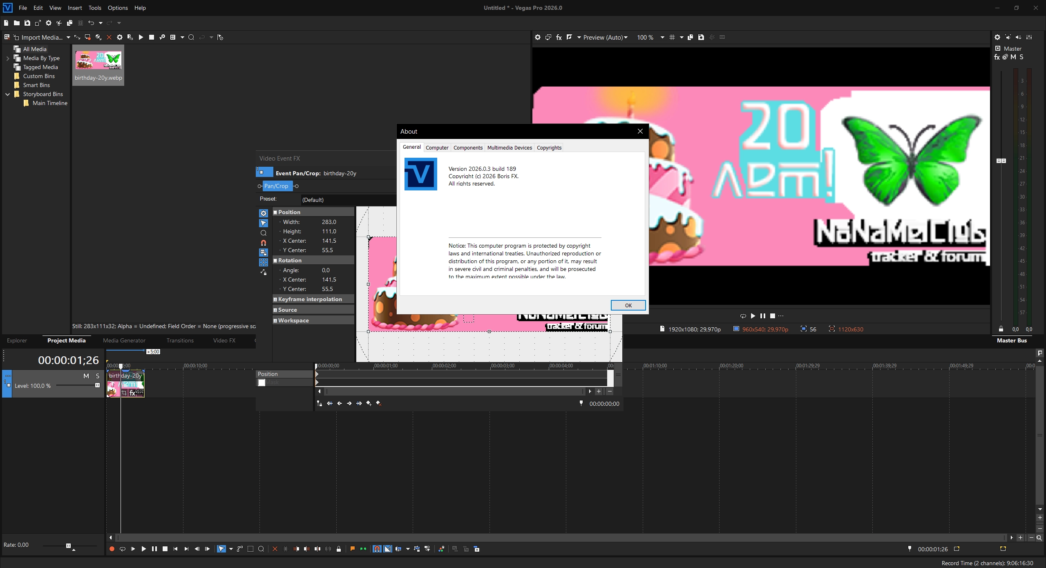Open Master Bus audio properties gear
The image size is (1046, 568).
tap(997, 37)
